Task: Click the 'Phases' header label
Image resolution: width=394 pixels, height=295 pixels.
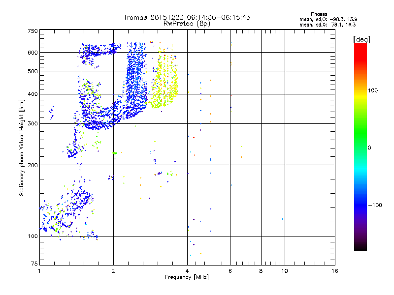Action: pos(319,14)
